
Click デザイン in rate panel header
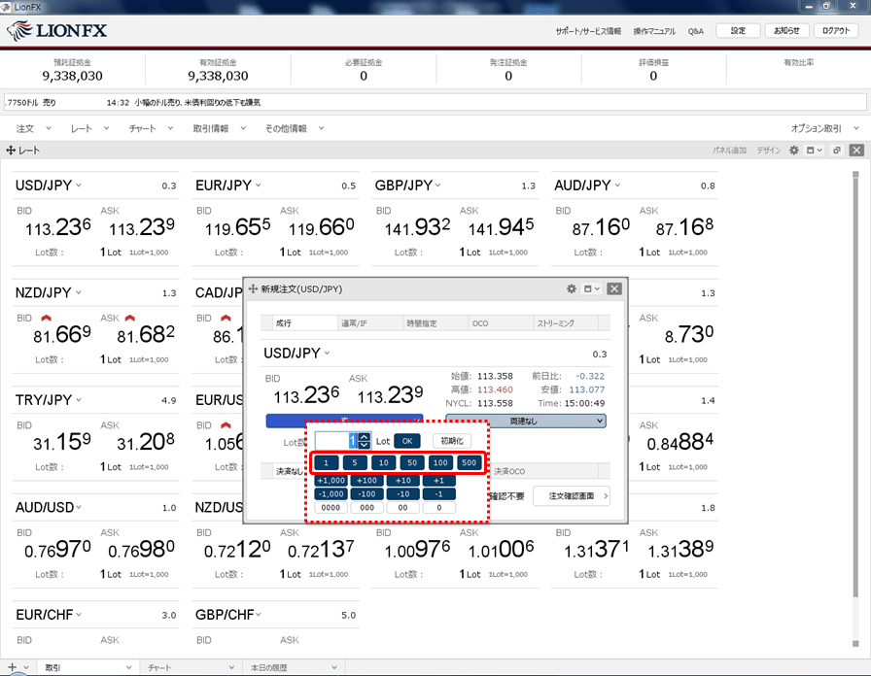[x=768, y=151]
